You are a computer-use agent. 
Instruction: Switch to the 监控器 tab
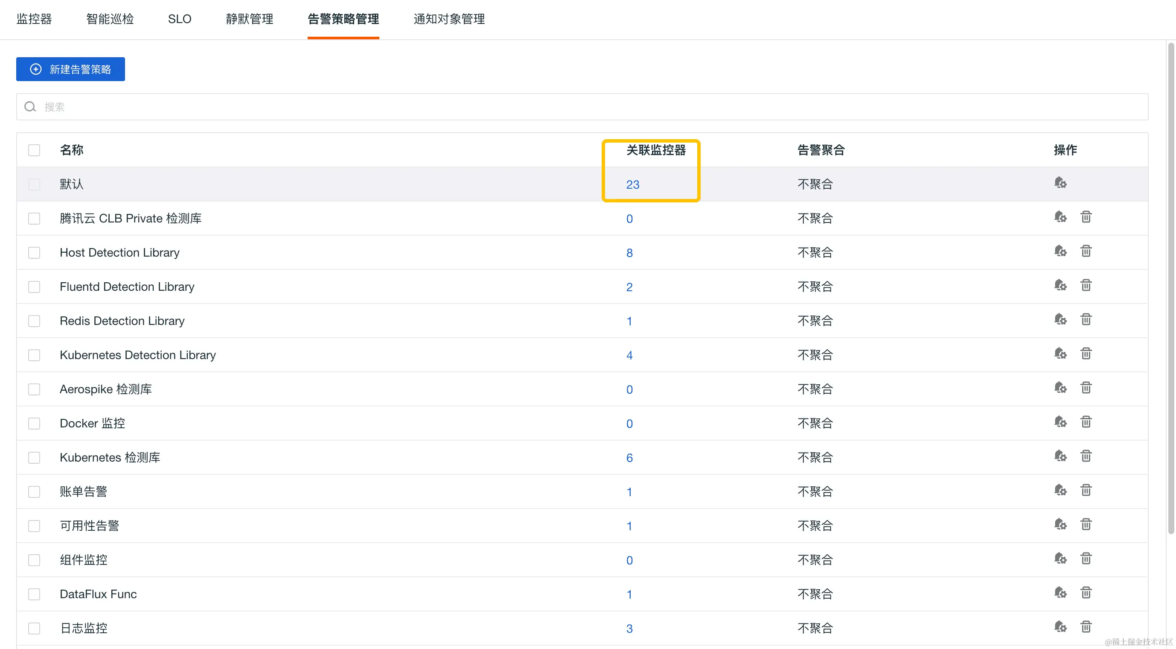tap(34, 19)
